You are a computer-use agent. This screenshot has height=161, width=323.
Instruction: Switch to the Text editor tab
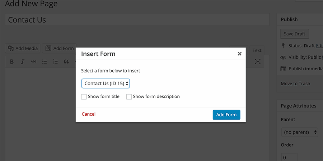(257, 50)
